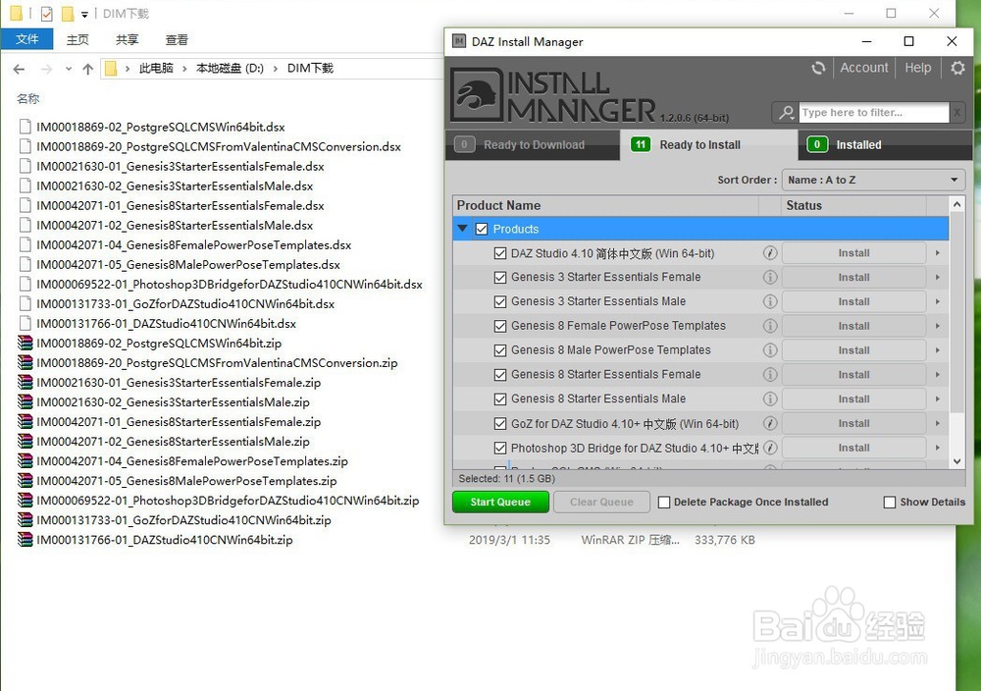Install Genesis 8 Female PowerPose Templates
981x691 pixels.
point(854,326)
